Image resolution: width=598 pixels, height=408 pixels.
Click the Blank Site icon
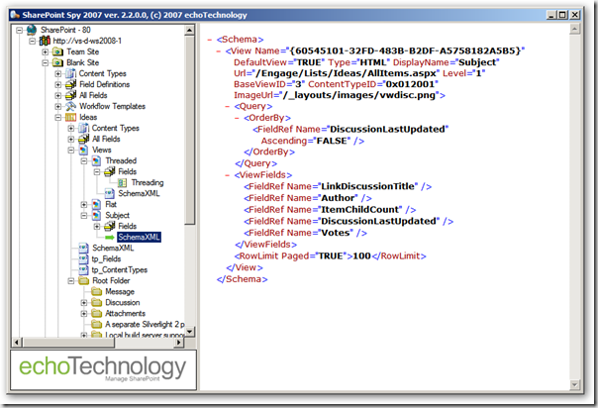point(58,62)
